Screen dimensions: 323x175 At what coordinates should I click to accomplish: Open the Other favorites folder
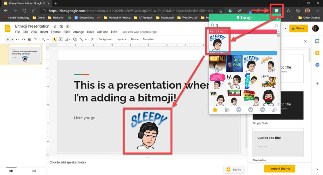click(x=309, y=18)
